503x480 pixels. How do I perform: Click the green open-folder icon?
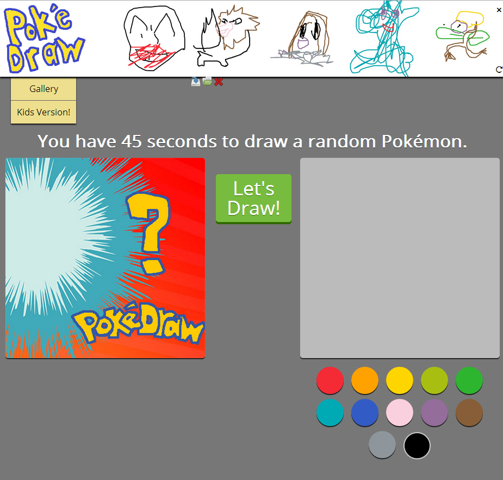(x=207, y=82)
